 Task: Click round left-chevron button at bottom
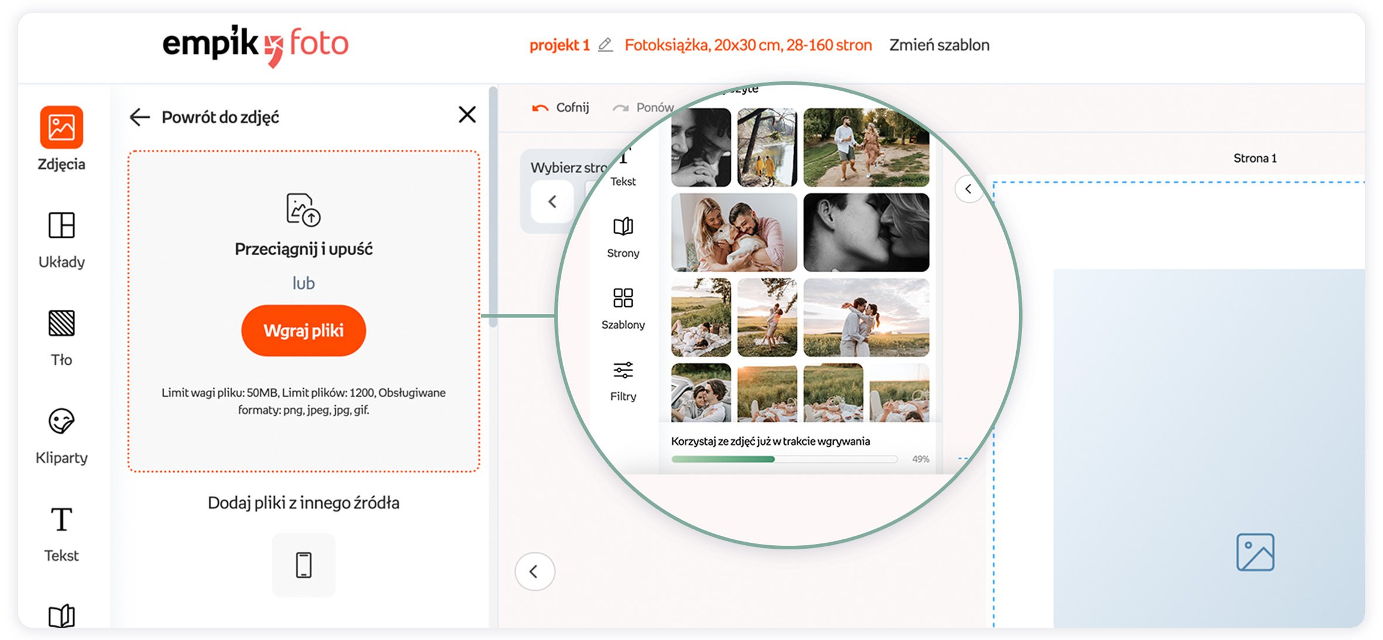[534, 571]
